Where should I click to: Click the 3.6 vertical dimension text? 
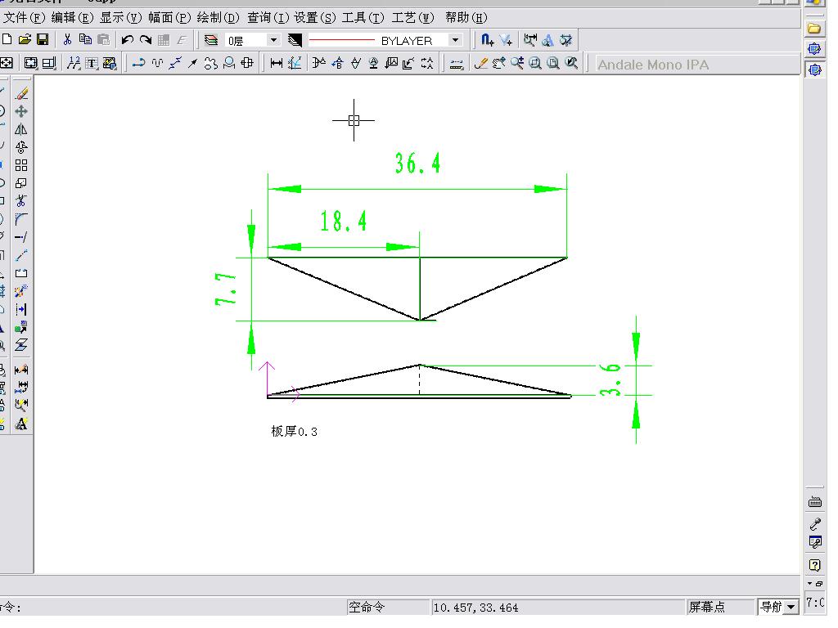click(x=610, y=379)
